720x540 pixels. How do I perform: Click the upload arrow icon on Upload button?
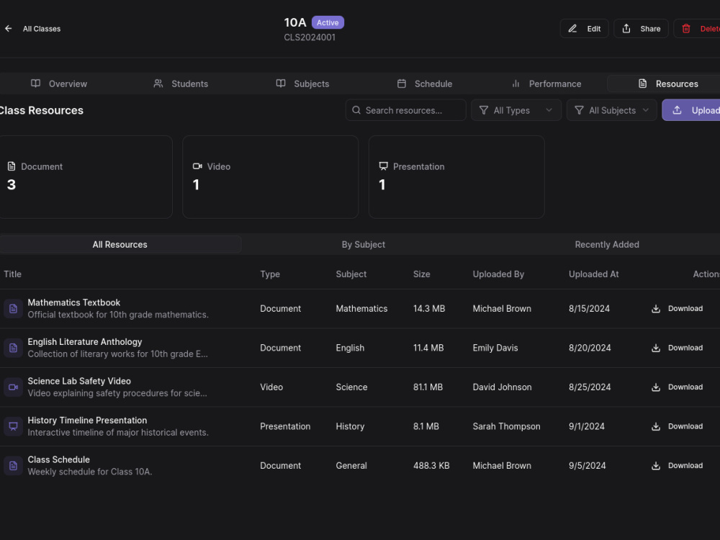(x=677, y=110)
